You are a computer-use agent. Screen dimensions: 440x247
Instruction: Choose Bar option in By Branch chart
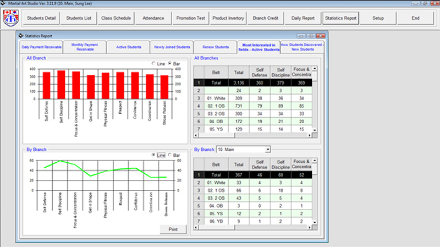coord(169,155)
